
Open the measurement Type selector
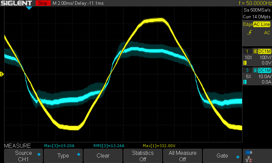click(63, 156)
